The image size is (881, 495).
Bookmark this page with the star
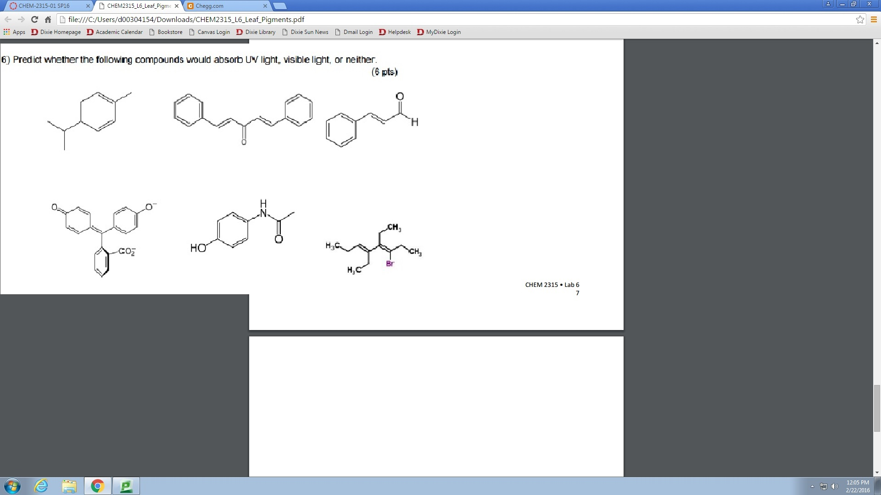click(x=860, y=19)
